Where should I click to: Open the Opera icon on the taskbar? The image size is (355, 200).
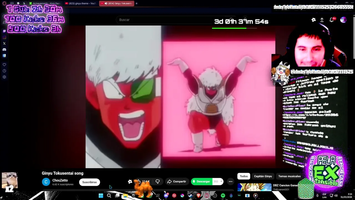pos(207,196)
